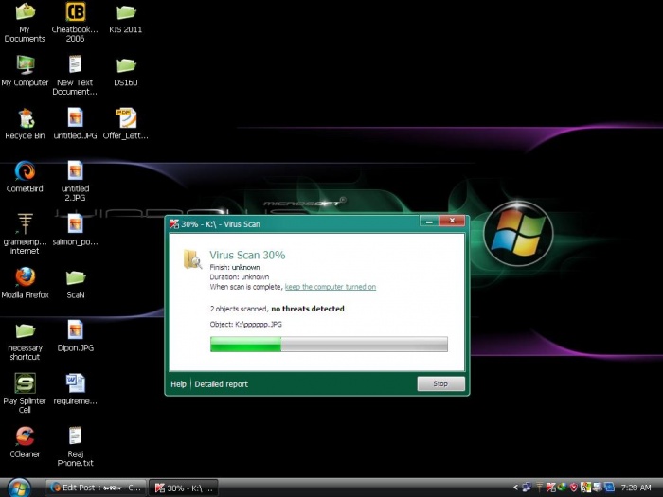
Task: Open Help in the Virus Scan window
Action: 178,384
